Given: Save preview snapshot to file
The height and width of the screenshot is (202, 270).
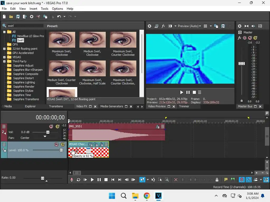Looking at the screenshot, I should click(223, 26).
